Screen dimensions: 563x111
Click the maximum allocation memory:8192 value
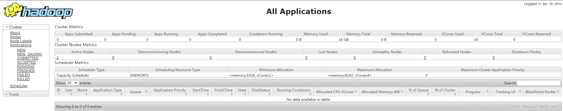(350, 75)
